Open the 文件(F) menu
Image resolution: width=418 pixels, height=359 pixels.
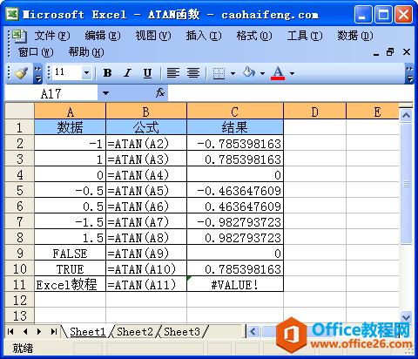tap(52, 36)
